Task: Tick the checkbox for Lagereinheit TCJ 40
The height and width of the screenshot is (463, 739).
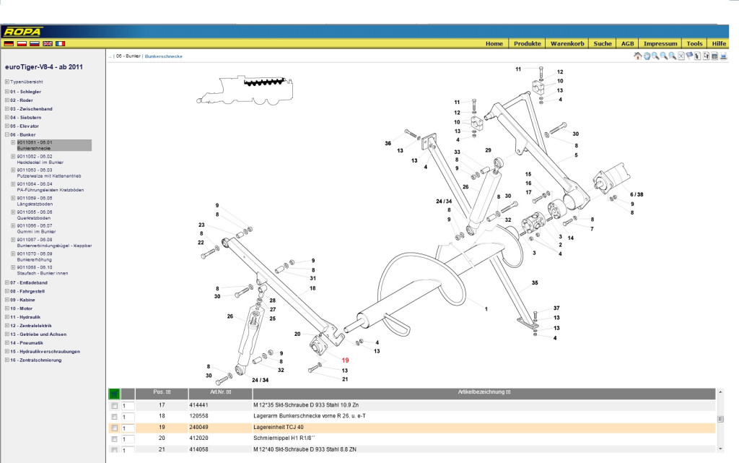Action: [x=114, y=428]
